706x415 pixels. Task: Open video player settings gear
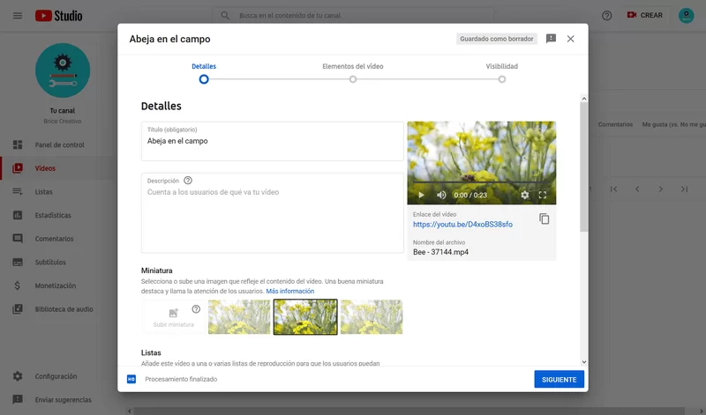point(524,195)
